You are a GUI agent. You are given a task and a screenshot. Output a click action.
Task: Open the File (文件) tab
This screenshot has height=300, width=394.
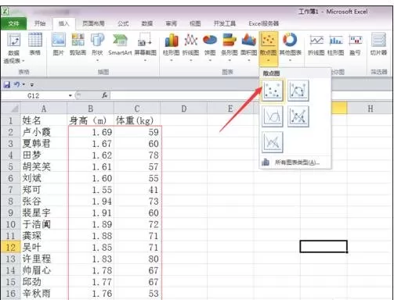coord(13,23)
